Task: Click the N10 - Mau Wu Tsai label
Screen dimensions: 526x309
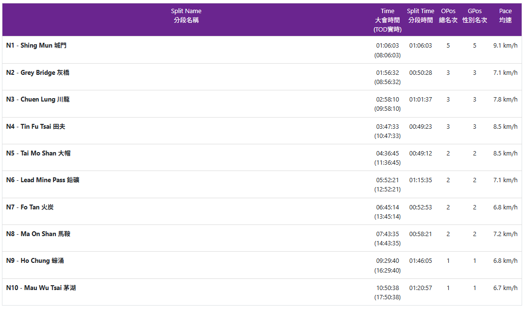Action: [41, 288]
